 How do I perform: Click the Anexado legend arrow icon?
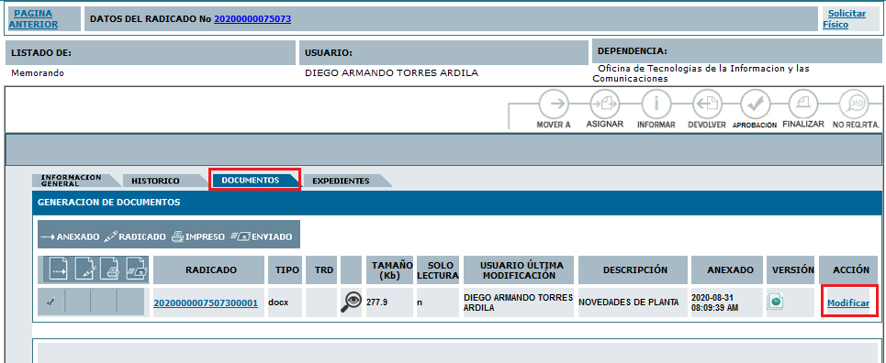point(48,236)
